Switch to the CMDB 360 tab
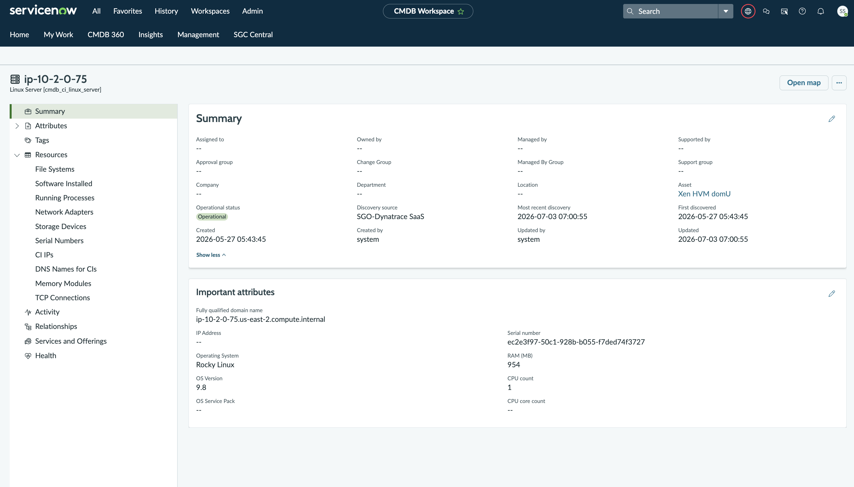 pos(106,34)
